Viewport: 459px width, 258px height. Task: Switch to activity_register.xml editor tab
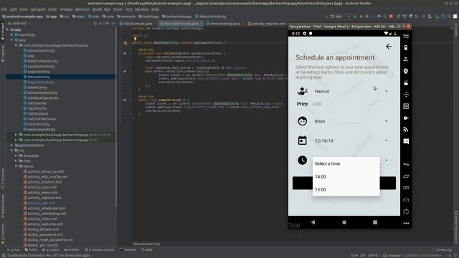point(268,24)
